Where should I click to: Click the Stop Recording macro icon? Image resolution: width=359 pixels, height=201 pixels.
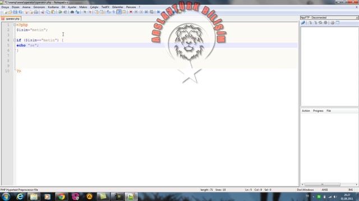(x=136, y=12)
